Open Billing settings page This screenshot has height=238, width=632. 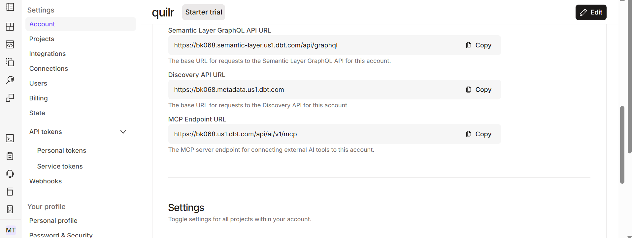(39, 98)
